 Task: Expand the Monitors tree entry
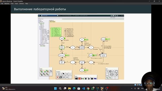pos(40,44)
